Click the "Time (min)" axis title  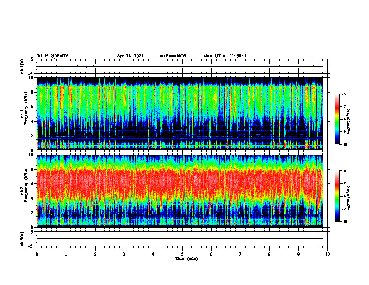[x=186, y=258]
